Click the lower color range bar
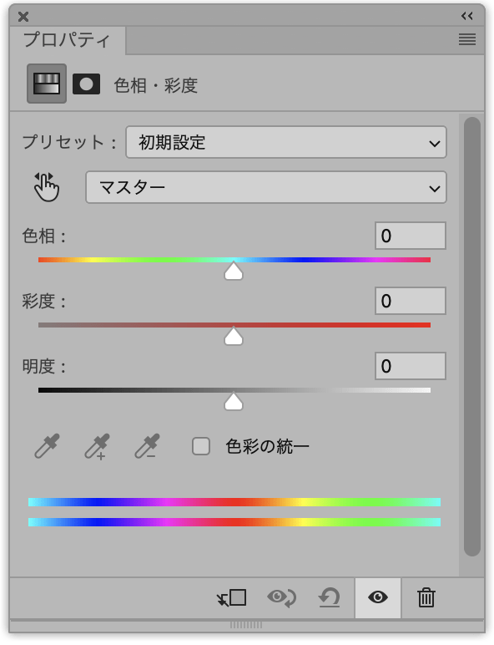The image size is (494, 645). coord(234,522)
